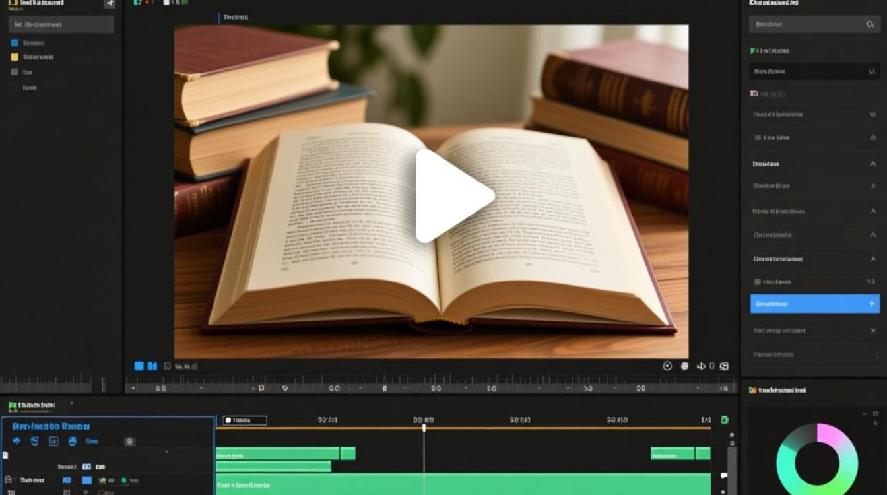Click the solid blue square icon below the preview
887x495 pixels.
click(x=139, y=366)
